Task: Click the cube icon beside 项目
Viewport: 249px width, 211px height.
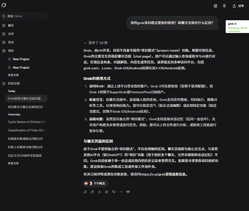Action: (x=4, y=51)
